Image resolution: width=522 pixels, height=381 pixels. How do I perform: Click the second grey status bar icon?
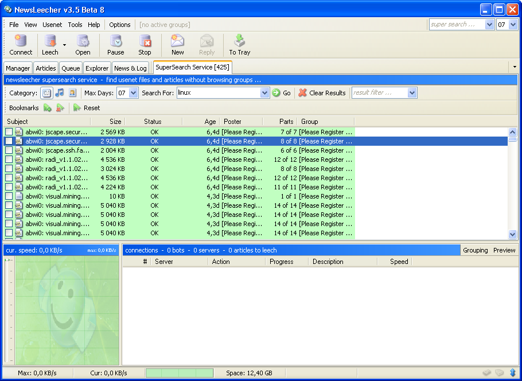(499, 372)
